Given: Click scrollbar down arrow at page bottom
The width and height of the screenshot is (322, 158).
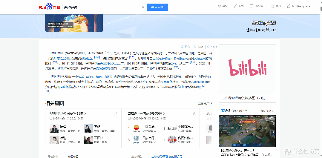Looking at the screenshot, I should (x=321, y=156).
